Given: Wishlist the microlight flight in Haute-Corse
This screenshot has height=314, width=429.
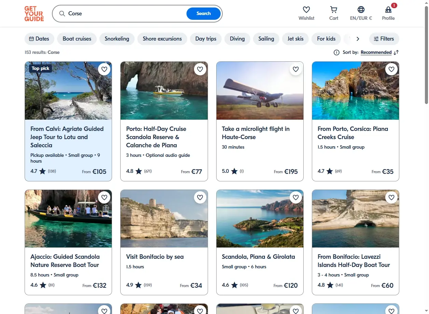Looking at the screenshot, I should 296,69.
